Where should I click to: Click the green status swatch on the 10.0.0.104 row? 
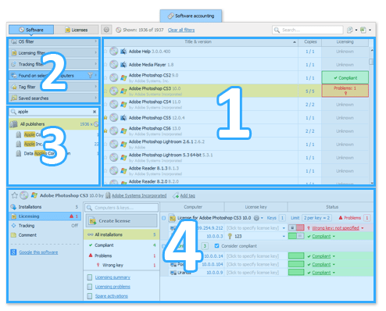(x=296, y=264)
